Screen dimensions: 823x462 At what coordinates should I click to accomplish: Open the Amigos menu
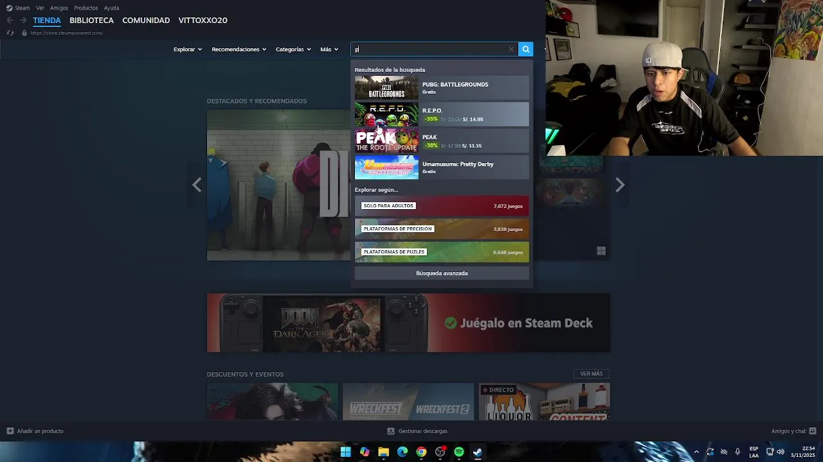(59, 8)
